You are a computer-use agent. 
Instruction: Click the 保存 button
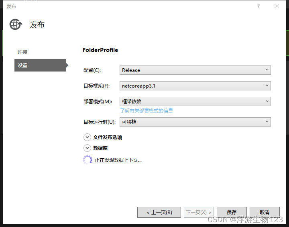(232, 212)
